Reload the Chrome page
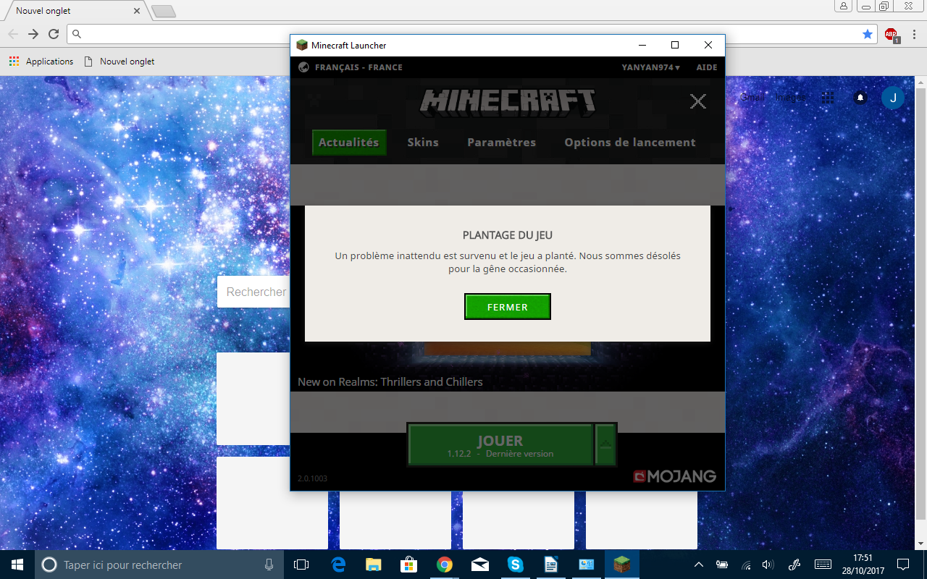 click(x=54, y=34)
